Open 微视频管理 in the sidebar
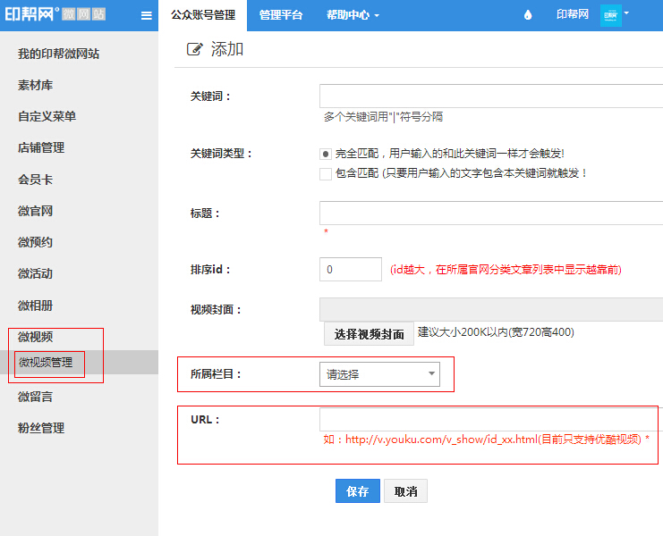The width and height of the screenshot is (663, 536). point(46,363)
